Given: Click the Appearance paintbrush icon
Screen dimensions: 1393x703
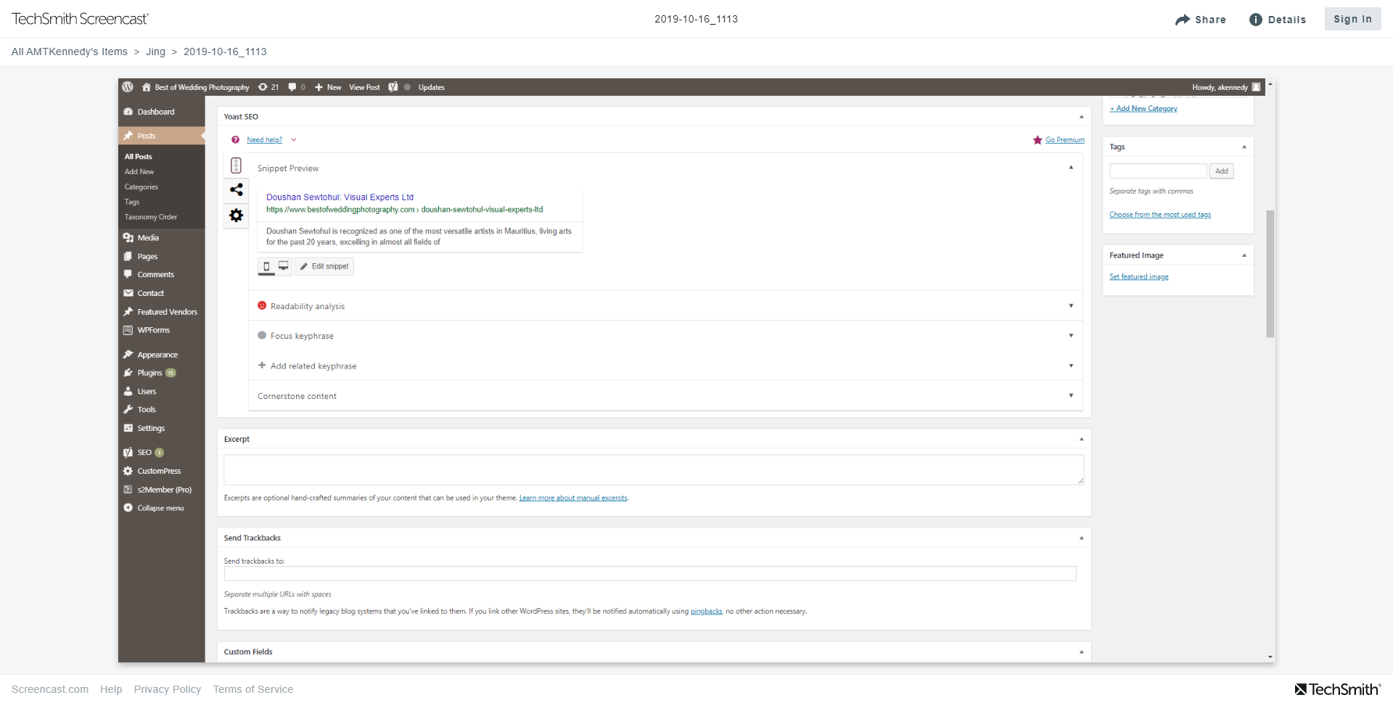Looking at the screenshot, I should [128, 355].
